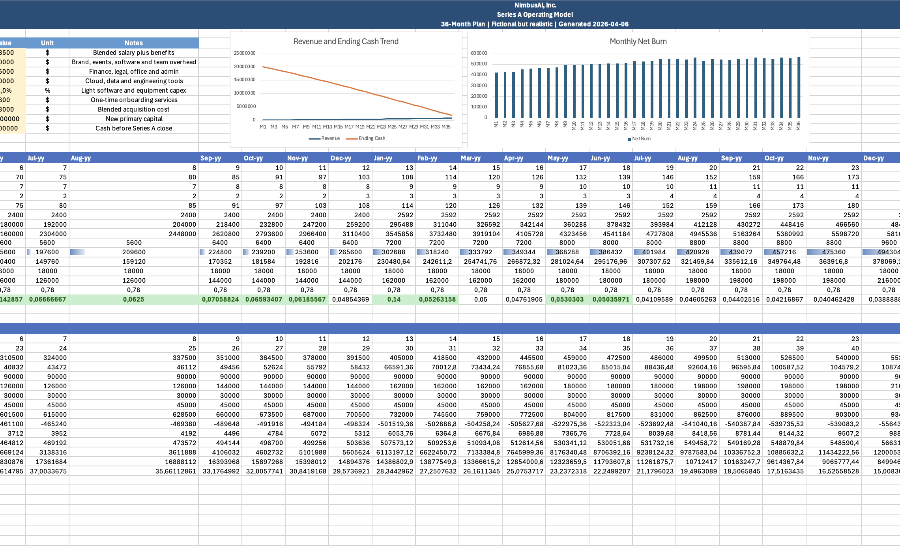Click the Ending Cash legend entry
900x546 pixels.
371,138
